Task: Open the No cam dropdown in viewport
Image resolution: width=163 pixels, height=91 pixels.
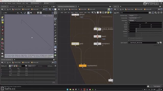Action: 50,16
